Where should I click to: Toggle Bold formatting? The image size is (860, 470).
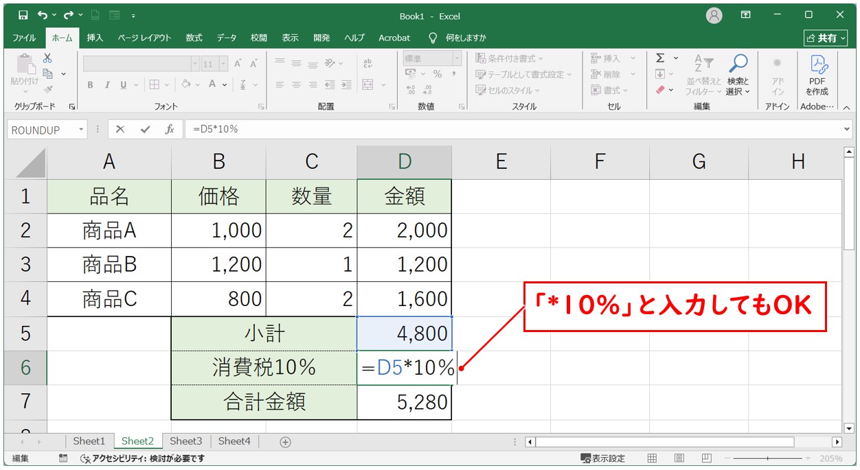[90, 85]
